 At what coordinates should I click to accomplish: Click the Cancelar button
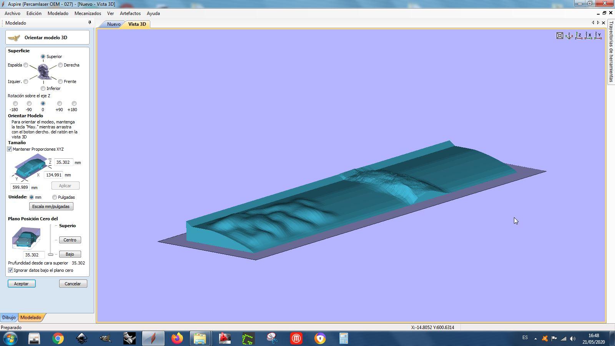click(x=73, y=284)
